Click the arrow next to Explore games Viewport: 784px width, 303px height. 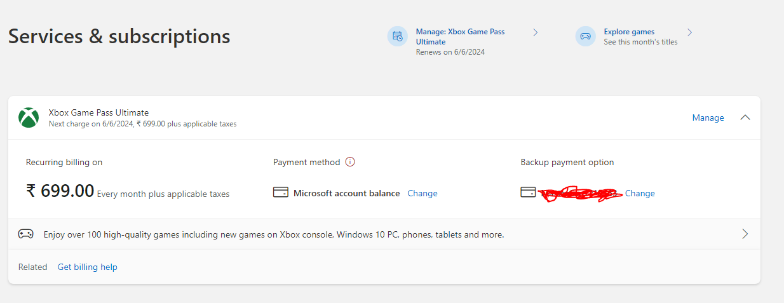[x=690, y=32]
